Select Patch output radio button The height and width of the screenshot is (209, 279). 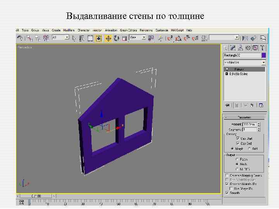tap(237, 159)
